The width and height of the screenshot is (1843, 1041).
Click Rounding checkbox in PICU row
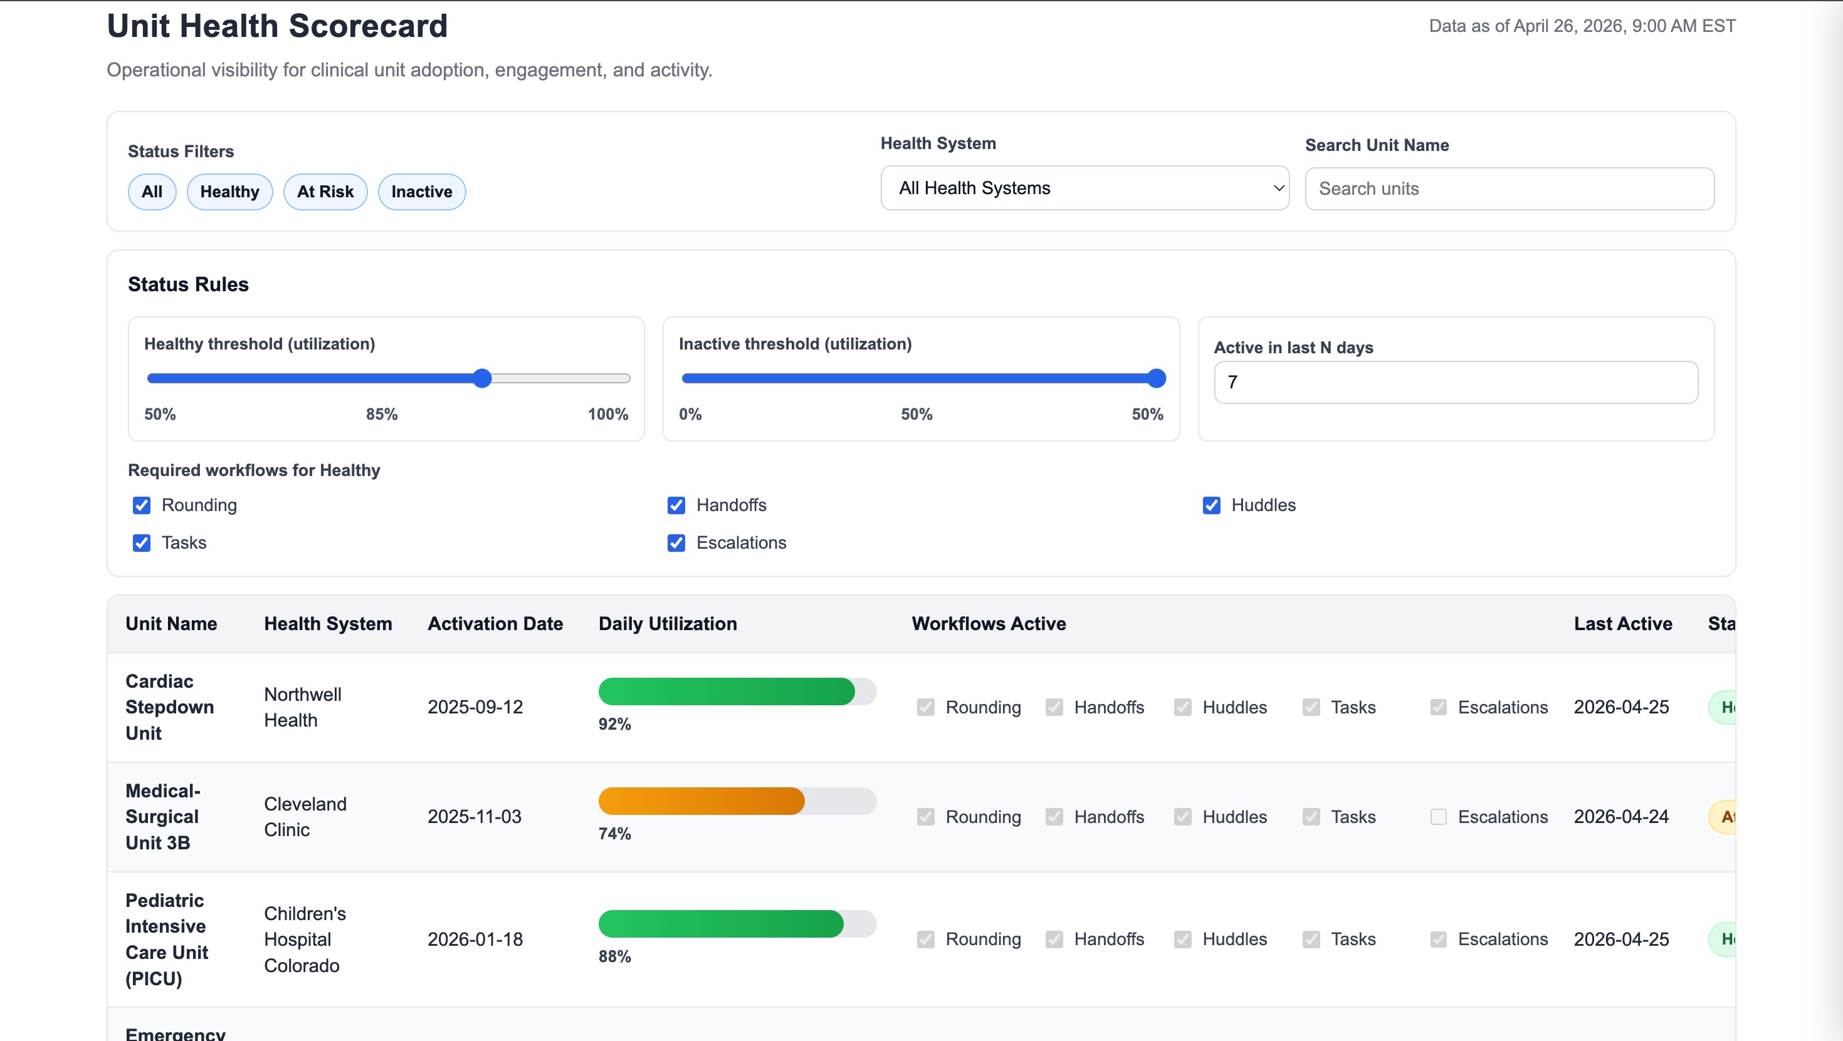(x=926, y=940)
